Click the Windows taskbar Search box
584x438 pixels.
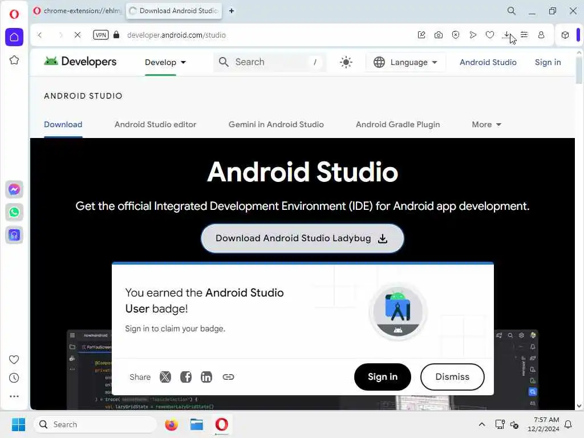point(95,424)
